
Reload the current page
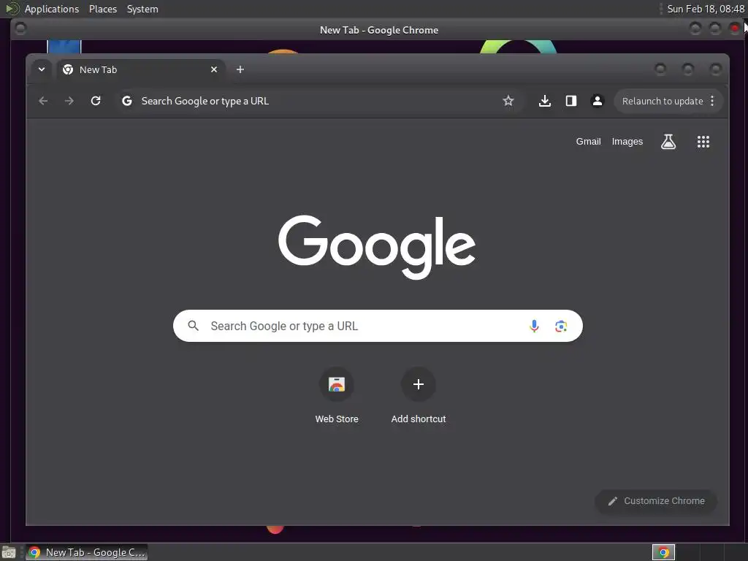click(x=96, y=101)
